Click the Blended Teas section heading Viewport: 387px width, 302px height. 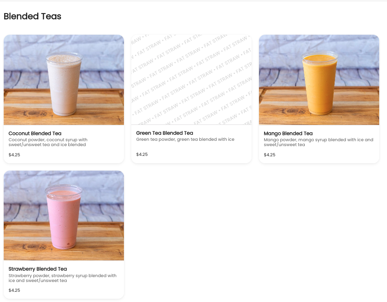pyautogui.click(x=32, y=16)
